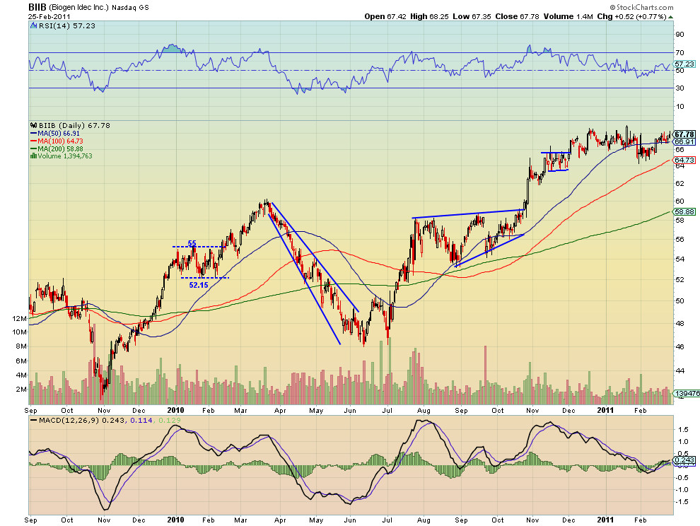Click the "(Biogen Idec Inc.)" company name
700x526 pixels.
pos(78,7)
